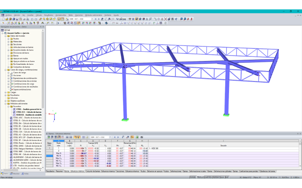This screenshot has height=188, width=302.
Task: Click the Supercombinaciones tree icon
Action: pos(11,89)
